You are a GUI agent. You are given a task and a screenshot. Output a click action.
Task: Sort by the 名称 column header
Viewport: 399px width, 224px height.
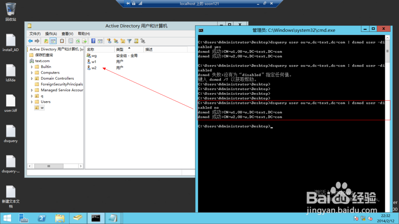[100, 49]
